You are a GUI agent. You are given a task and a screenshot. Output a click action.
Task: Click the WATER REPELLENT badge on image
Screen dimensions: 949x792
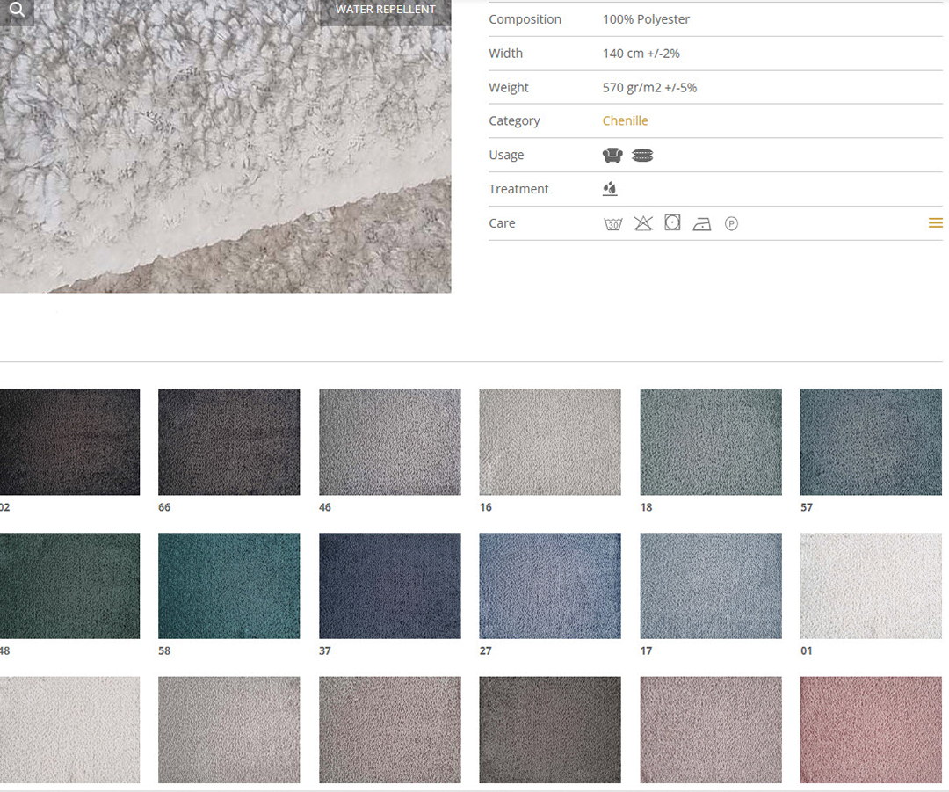[x=385, y=10]
